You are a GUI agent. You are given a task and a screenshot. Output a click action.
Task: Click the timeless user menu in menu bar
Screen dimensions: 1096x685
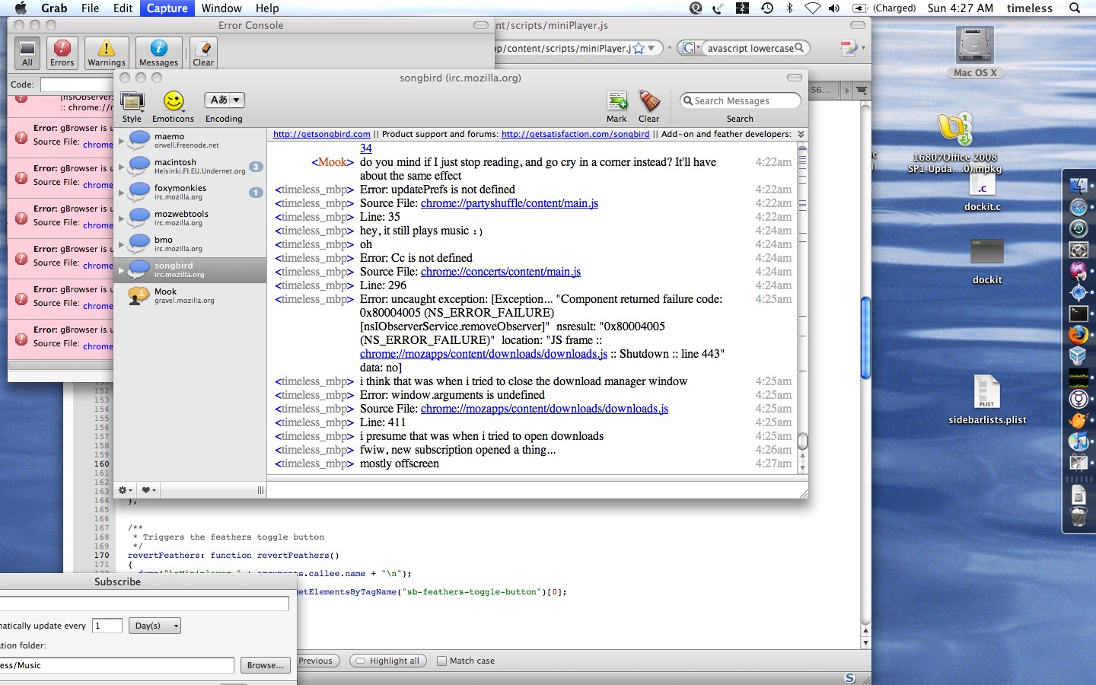[1029, 8]
